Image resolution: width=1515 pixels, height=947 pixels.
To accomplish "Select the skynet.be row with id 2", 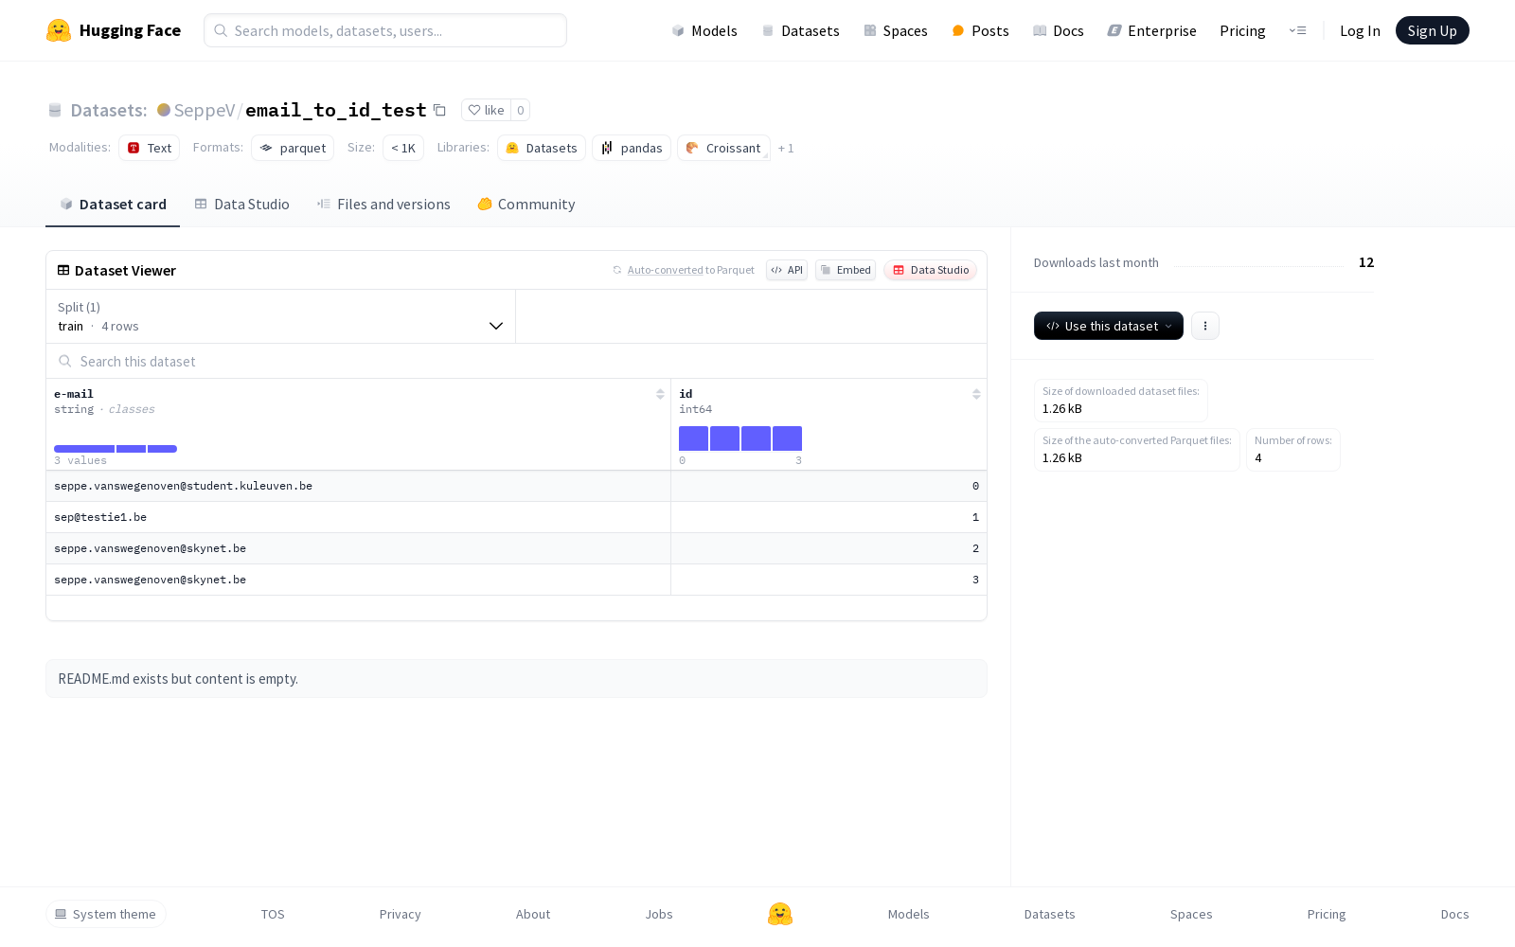I will (x=516, y=548).
